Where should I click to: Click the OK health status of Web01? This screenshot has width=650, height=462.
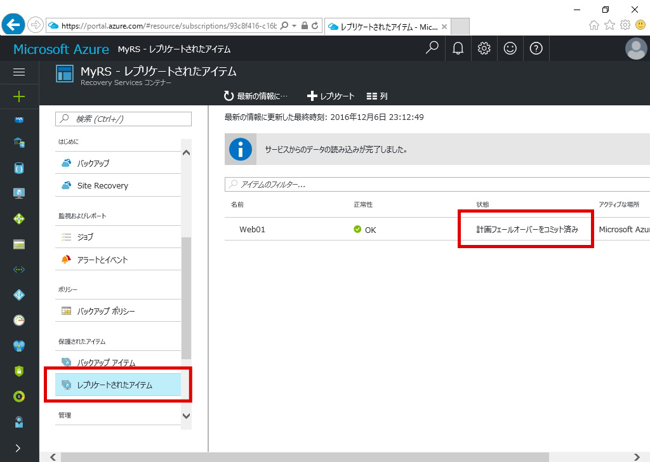365,230
